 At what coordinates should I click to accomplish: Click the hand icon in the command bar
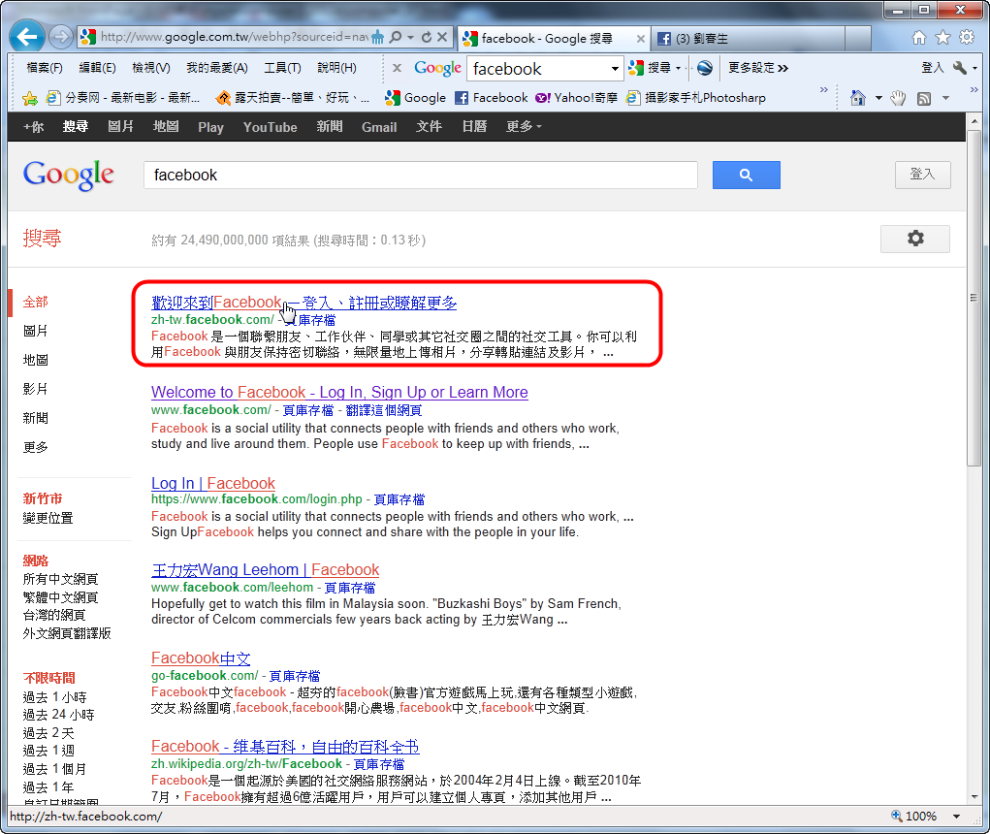[x=897, y=98]
